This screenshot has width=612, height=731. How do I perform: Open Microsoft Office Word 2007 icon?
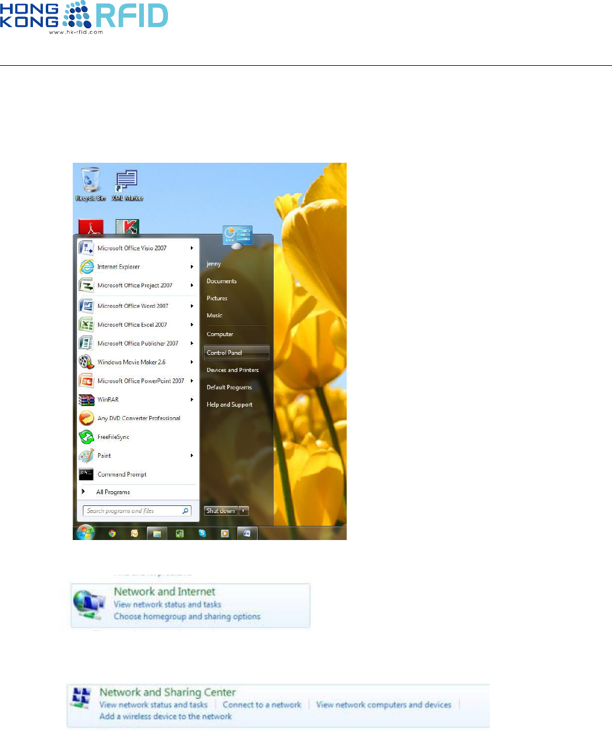[x=86, y=306]
